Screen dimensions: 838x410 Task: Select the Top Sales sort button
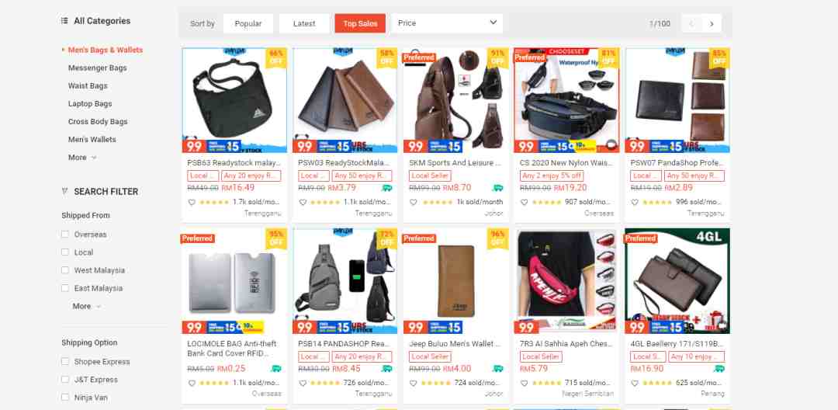coord(360,23)
